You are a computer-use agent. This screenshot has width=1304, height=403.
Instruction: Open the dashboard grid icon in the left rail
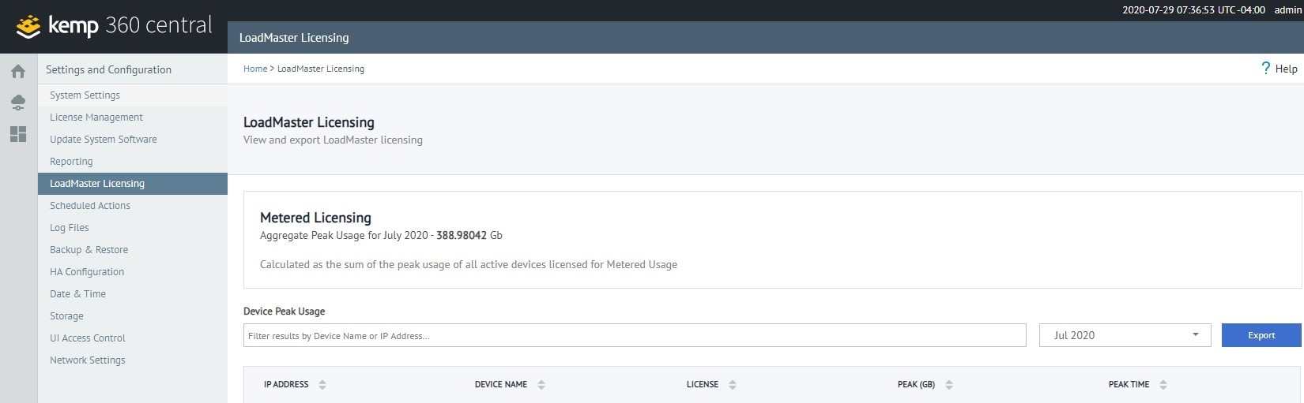18,134
